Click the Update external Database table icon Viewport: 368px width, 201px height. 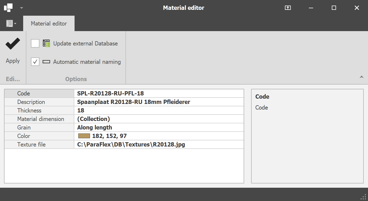(46, 44)
